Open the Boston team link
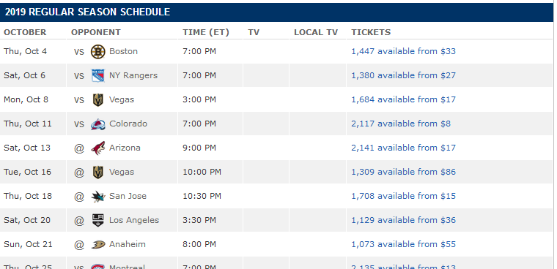This screenshot has width=557, height=269. coord(123,51)
